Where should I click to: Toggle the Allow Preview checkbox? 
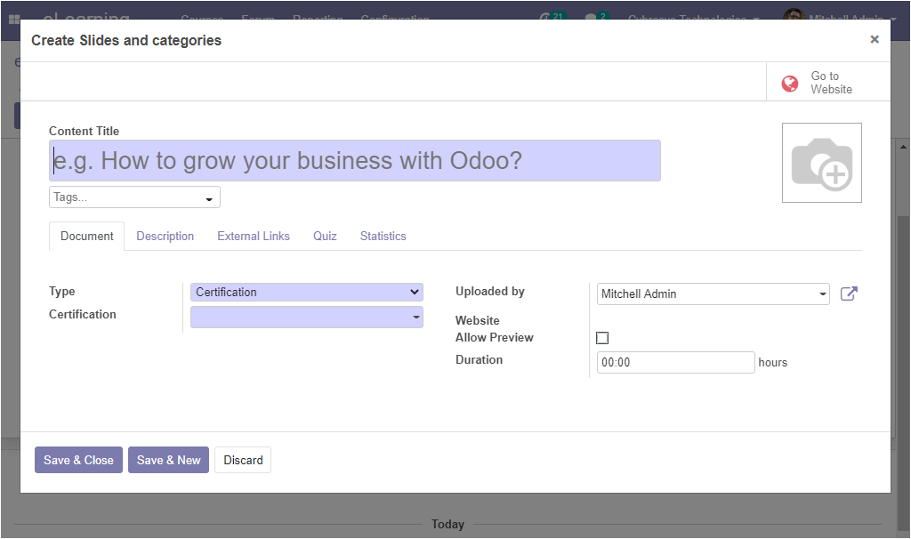coord(602,338)
